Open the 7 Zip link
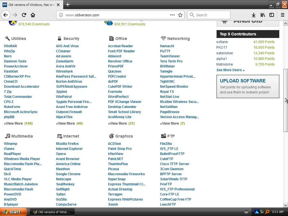288x216 pixels. pyautogui.click(x=8, y=92)
